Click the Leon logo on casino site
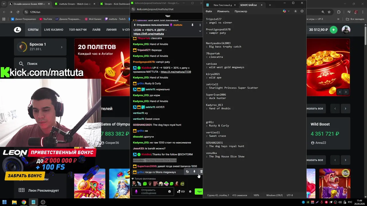Screen dimensions: 367x206 [x=17, y=29]
